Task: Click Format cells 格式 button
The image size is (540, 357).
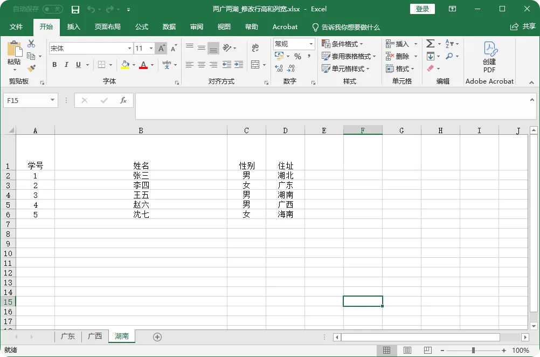Action: click(399, 68)
